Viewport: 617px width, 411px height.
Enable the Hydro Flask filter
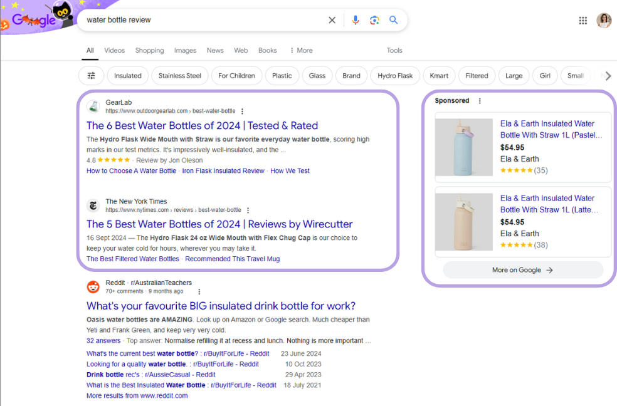coord(394,75)
